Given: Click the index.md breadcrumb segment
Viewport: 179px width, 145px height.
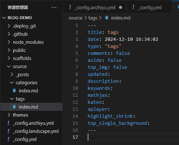Looking at the screenshot, I should 121,18.
